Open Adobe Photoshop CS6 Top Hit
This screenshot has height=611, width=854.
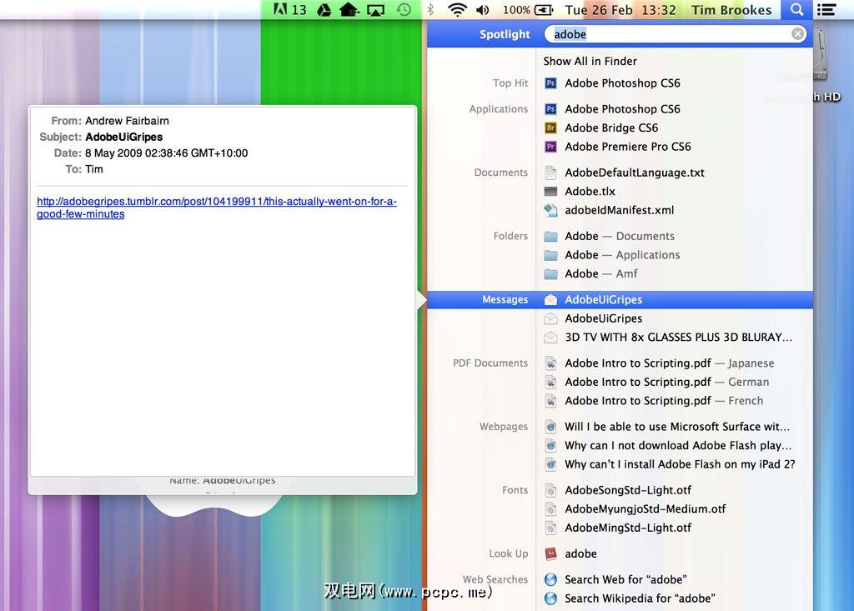coord(622,83)
